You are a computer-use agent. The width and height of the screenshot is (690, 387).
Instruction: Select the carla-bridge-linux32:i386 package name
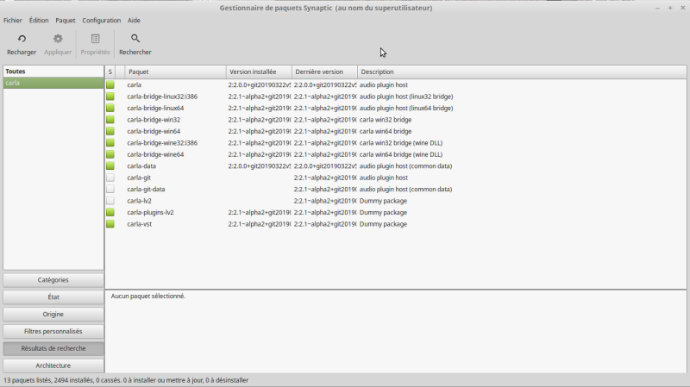162,97
